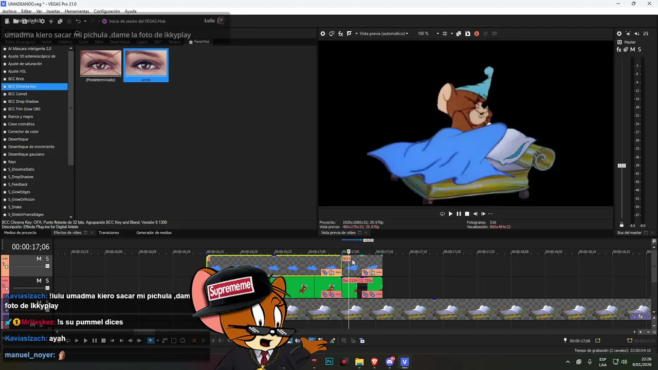Open Ayuda menu
The image size is (658, 370).
pos(131,11)
